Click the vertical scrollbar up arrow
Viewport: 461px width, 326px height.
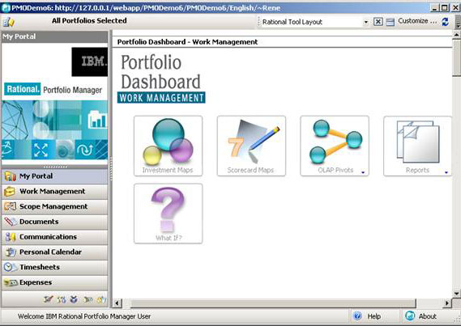pyautogui.click(x=456, y=36)
